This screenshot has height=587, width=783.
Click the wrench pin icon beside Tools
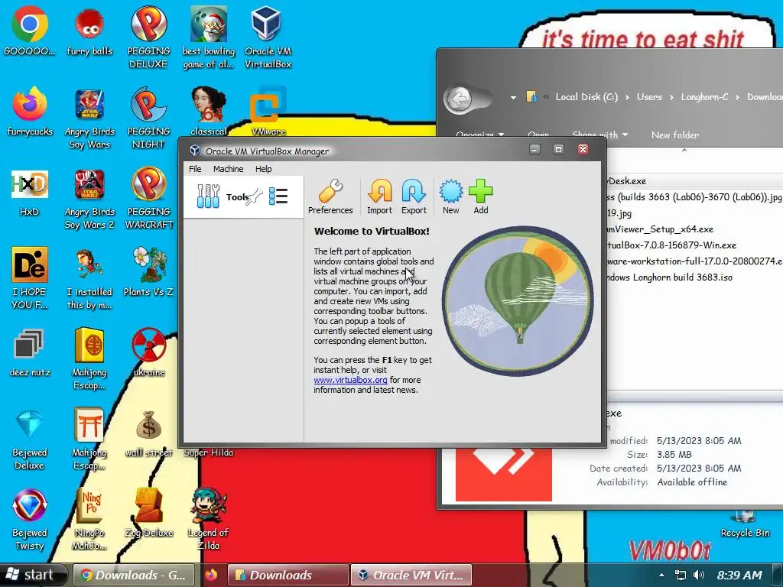pyautogui.click(x=255, y=196)
